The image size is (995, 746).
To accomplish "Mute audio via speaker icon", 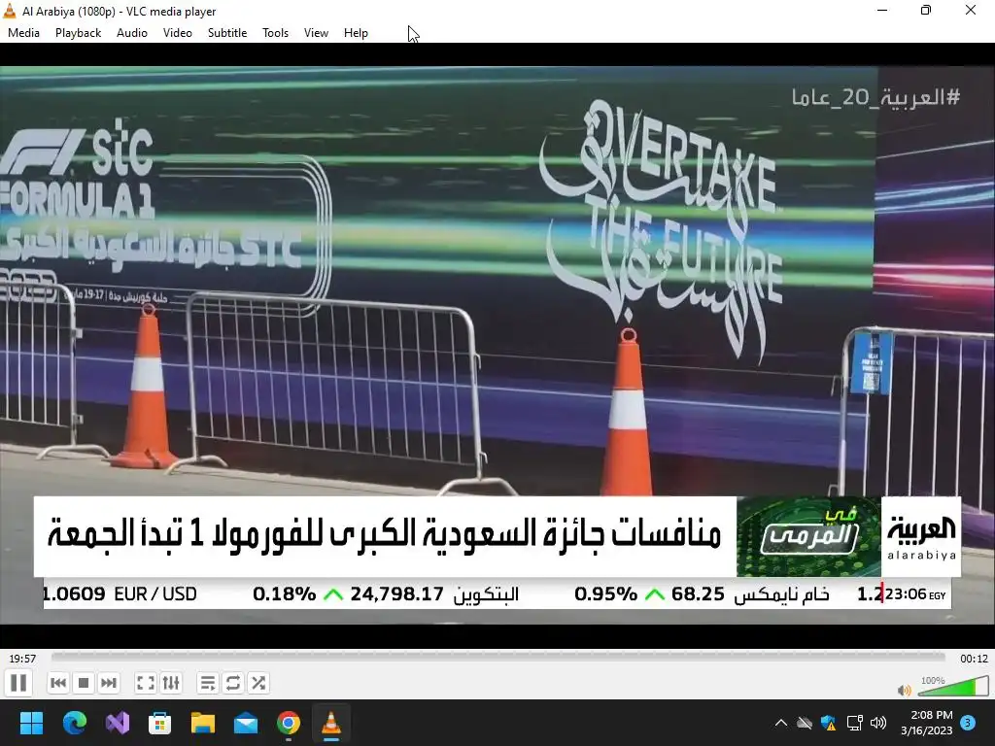I will click(905, 690).
